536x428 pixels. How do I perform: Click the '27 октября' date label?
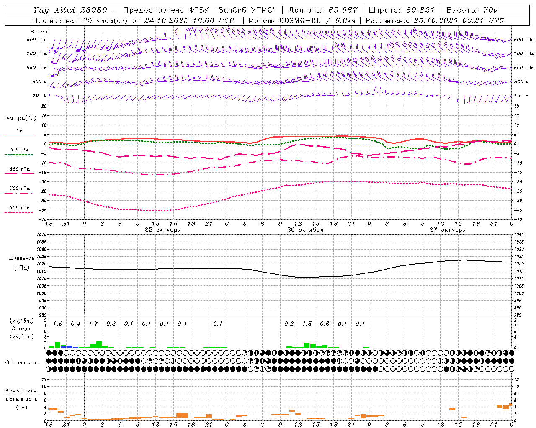[x=448, y=230]
